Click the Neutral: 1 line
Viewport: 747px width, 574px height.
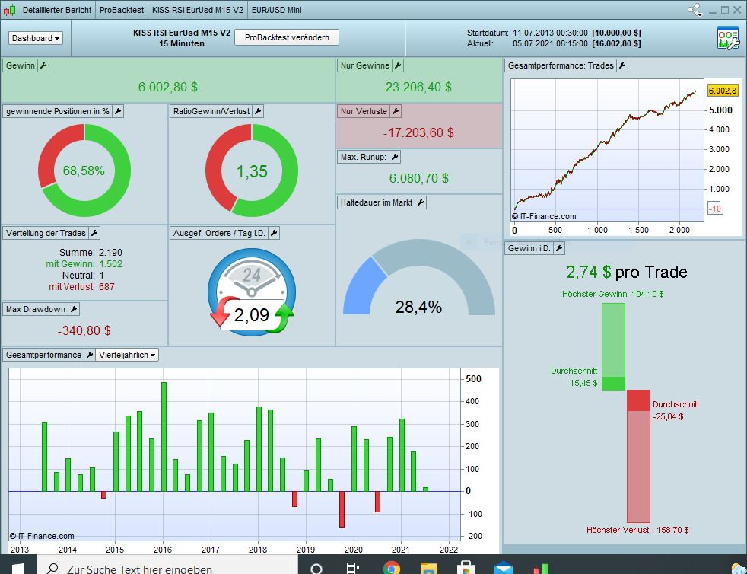pyautogui.click(x=83, y=275)
